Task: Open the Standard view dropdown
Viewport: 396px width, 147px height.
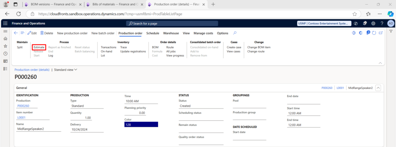Action: (x=66, y=70)
